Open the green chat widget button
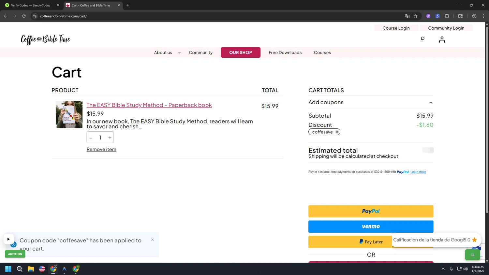 (x=472, y=255)
